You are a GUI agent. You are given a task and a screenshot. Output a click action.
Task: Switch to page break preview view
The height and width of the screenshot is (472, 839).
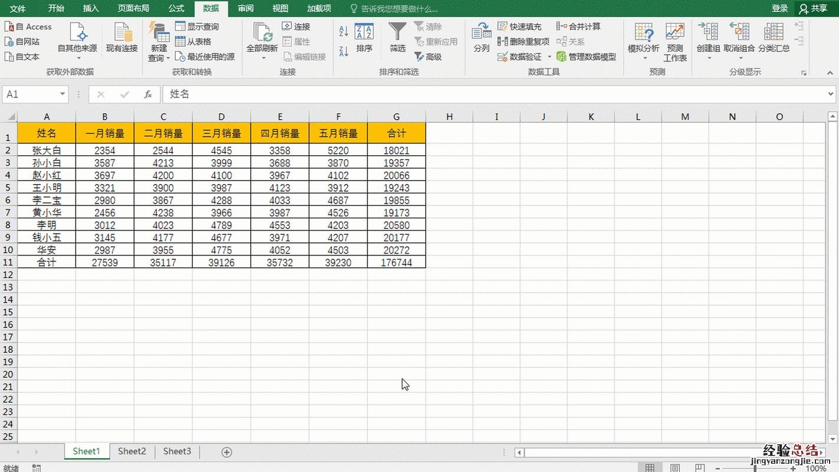(x=700, y=468)
